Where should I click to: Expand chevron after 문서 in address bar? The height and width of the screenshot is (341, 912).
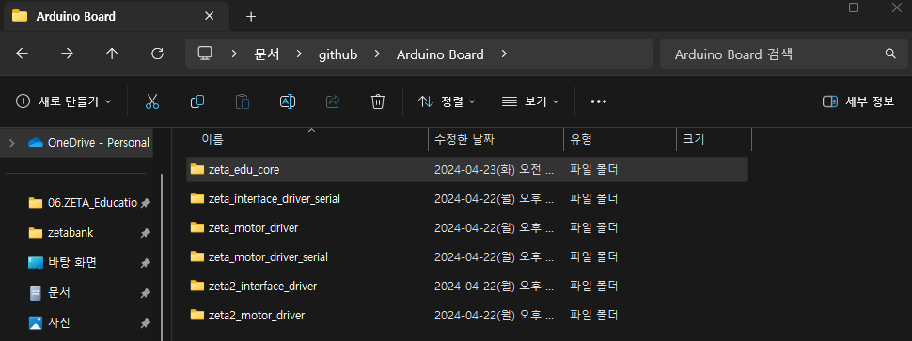(299, 54)
